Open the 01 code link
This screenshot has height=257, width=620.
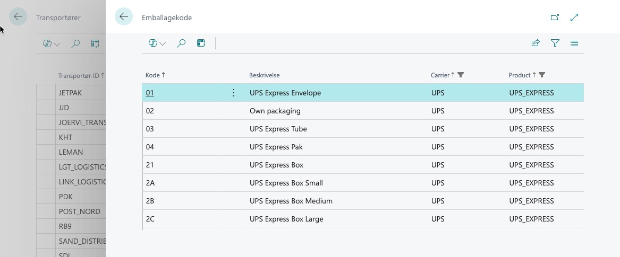150,93
